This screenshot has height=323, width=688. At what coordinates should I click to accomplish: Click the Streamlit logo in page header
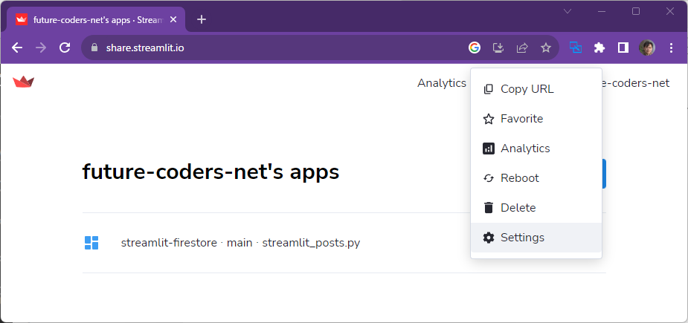click(23, 82)
